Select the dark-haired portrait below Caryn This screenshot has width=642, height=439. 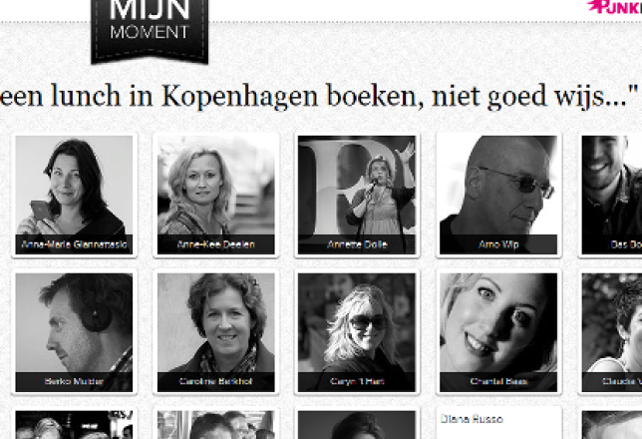tap(357, 425)
